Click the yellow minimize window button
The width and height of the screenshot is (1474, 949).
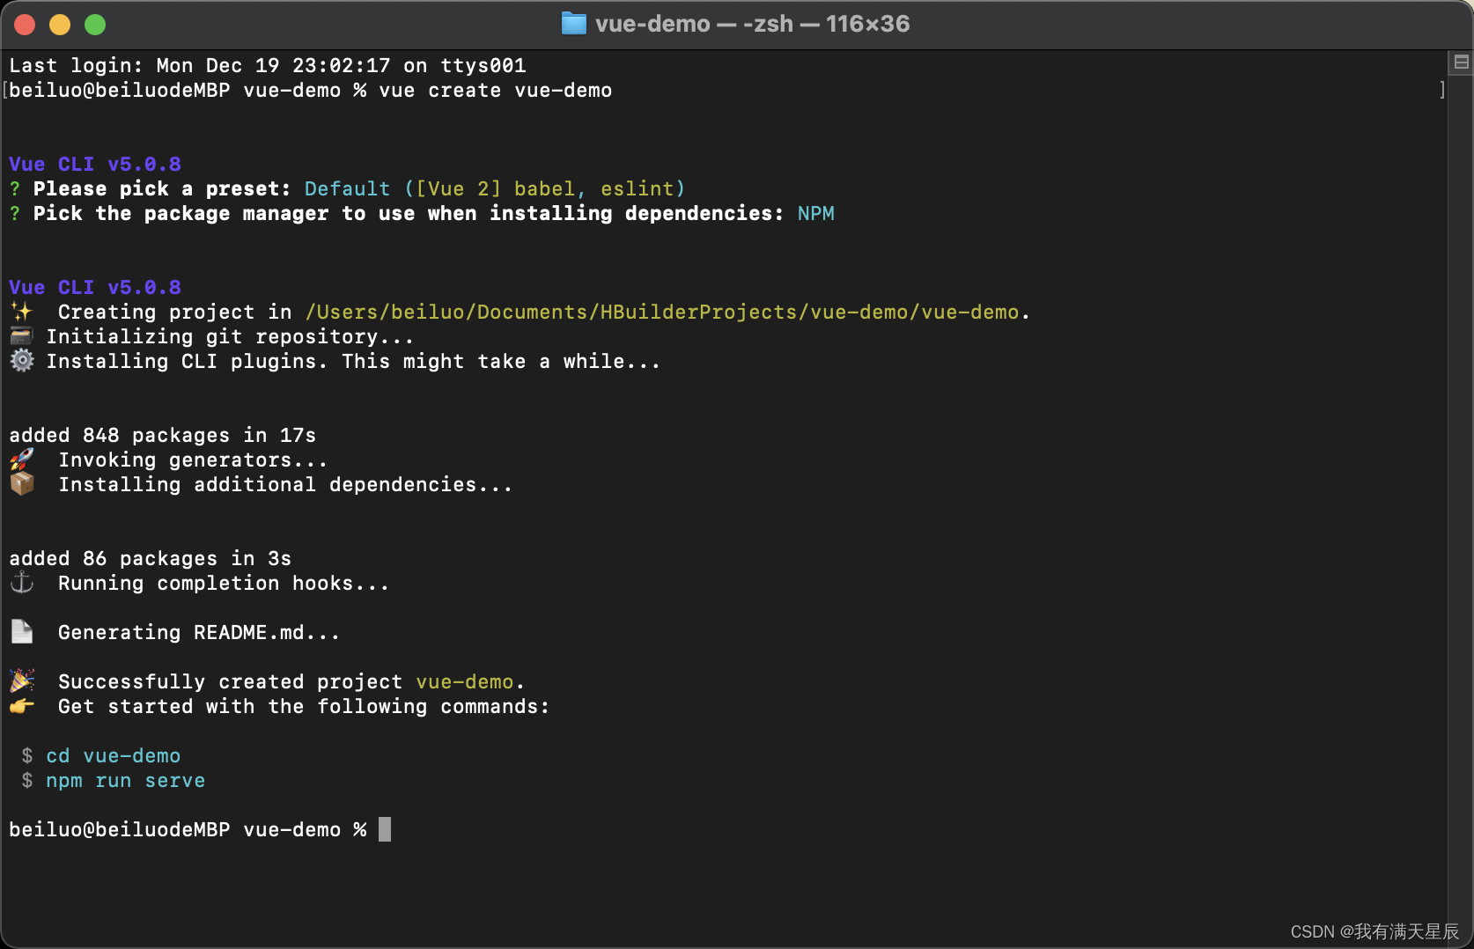click(x=60, y=25)
